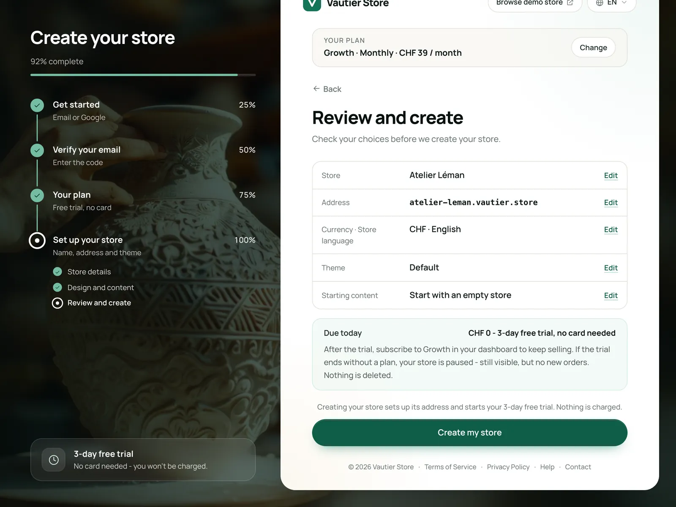The height and width of the screenshot is (507, 676).
Task: Edit Currency and Store language row
Action: (611, 229)
